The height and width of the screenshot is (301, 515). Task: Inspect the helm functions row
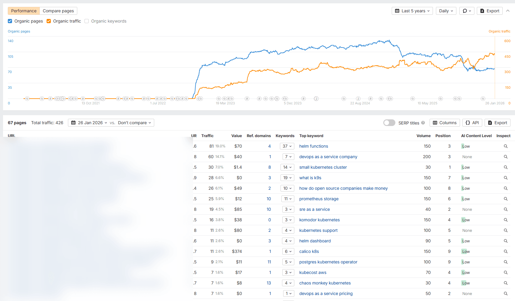pos(506,146)
